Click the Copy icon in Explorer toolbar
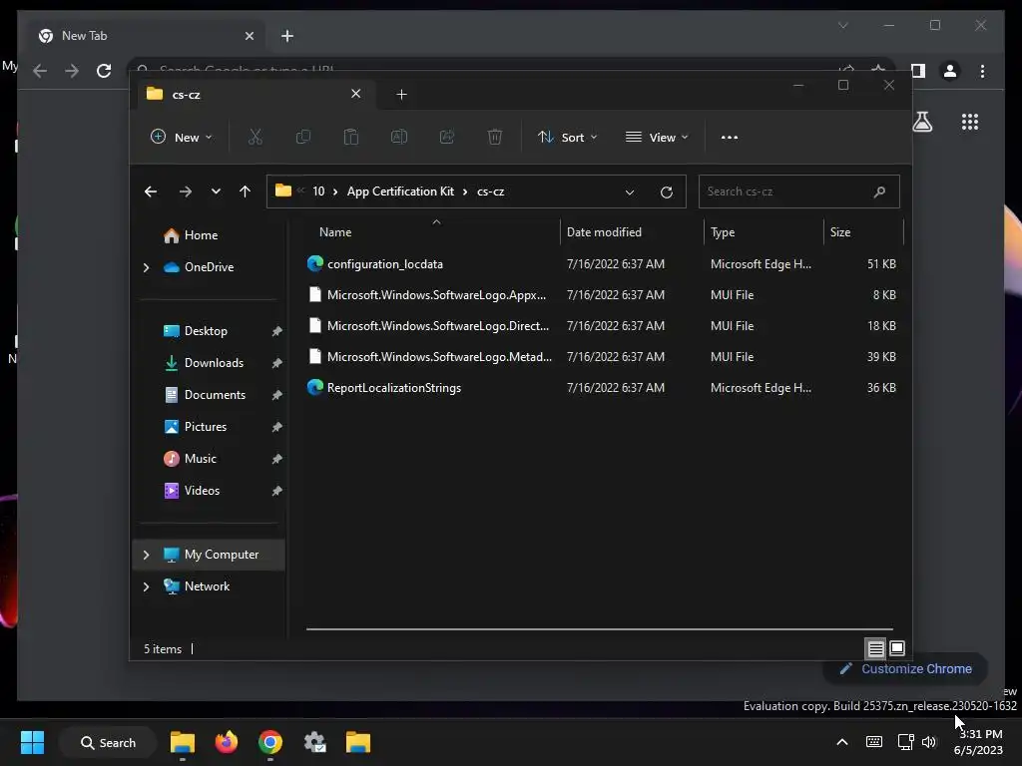 point(303,137)
